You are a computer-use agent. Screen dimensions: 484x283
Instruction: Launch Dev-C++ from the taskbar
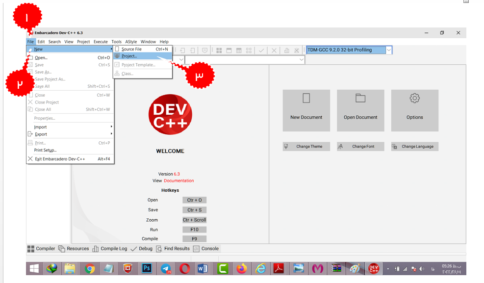coord(373,268)
